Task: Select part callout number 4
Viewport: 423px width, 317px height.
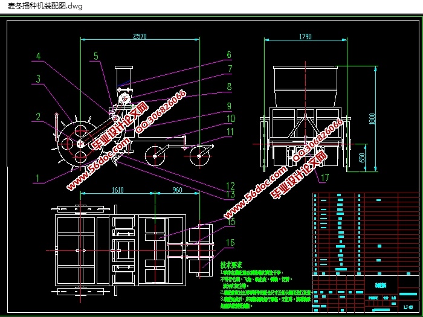Action: click(38, 57)
